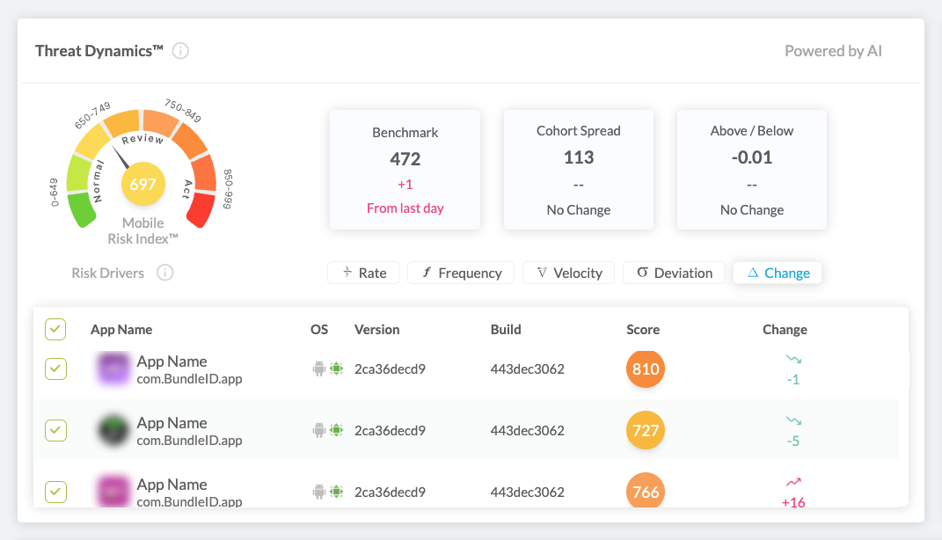
Task: Click green Android icon in 810 score row
Action: point(336,369)
